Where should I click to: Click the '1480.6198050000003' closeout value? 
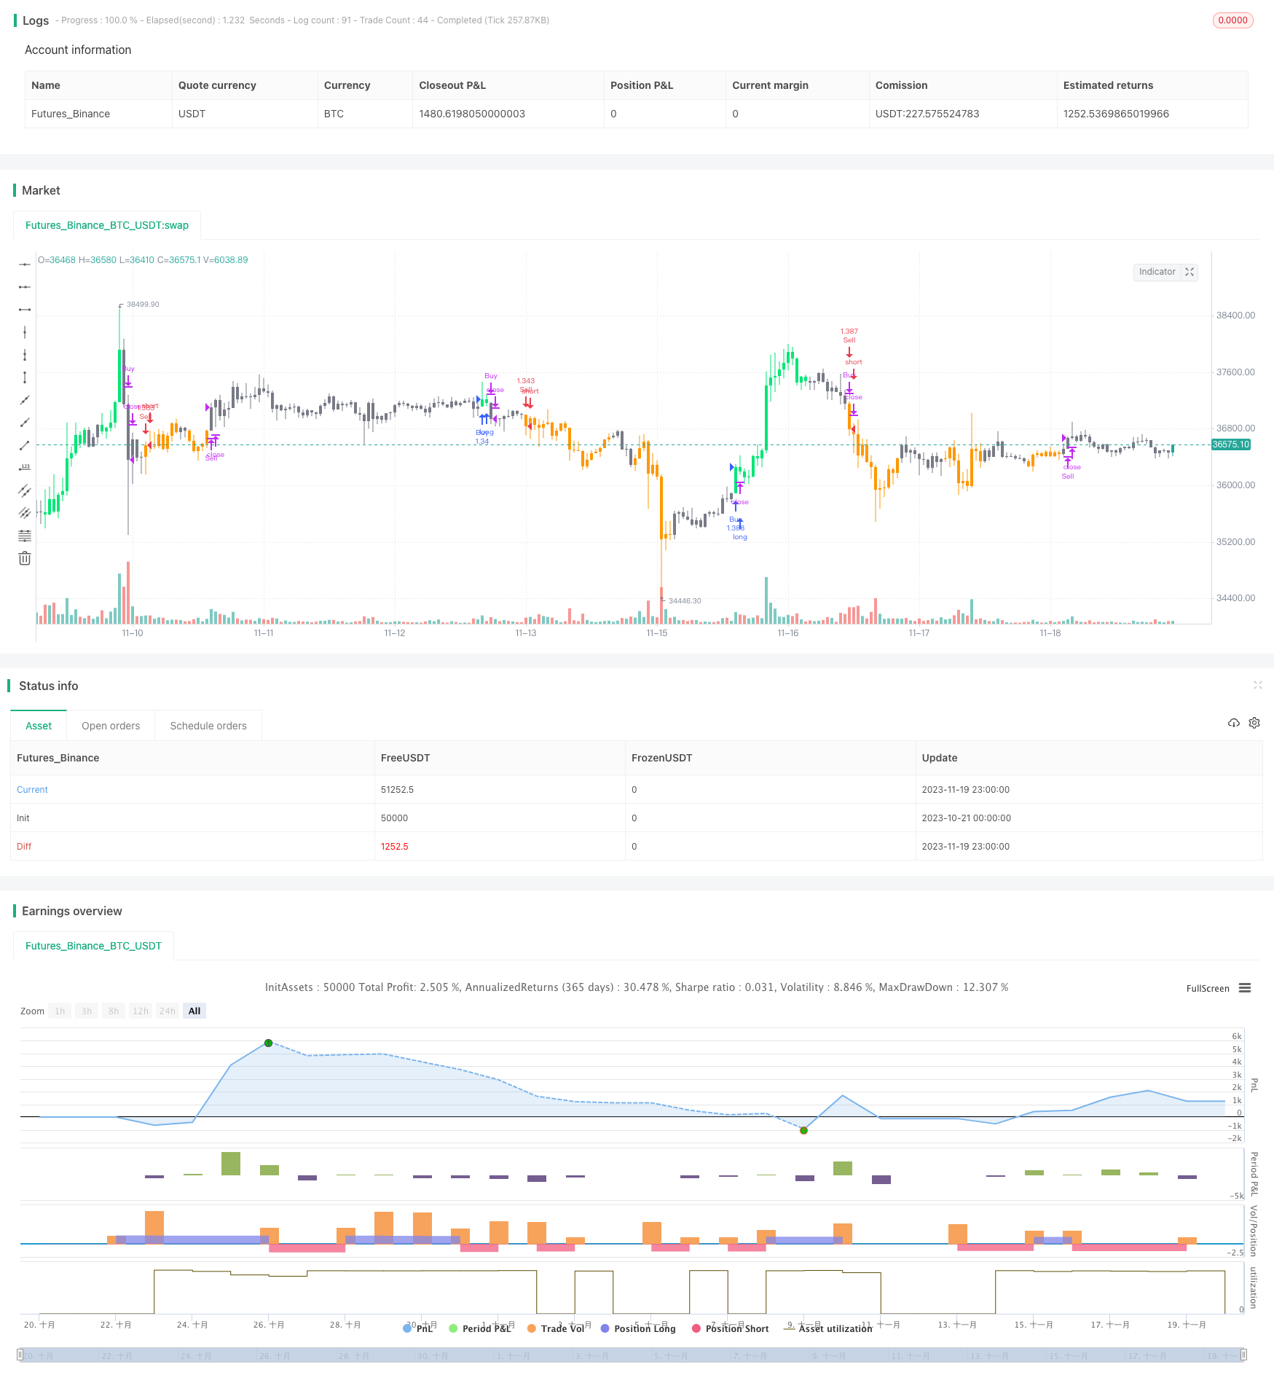tap(472, 114)
